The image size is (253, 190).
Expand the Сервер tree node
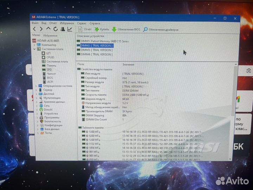pyautogui.click(x=36, y=90)
